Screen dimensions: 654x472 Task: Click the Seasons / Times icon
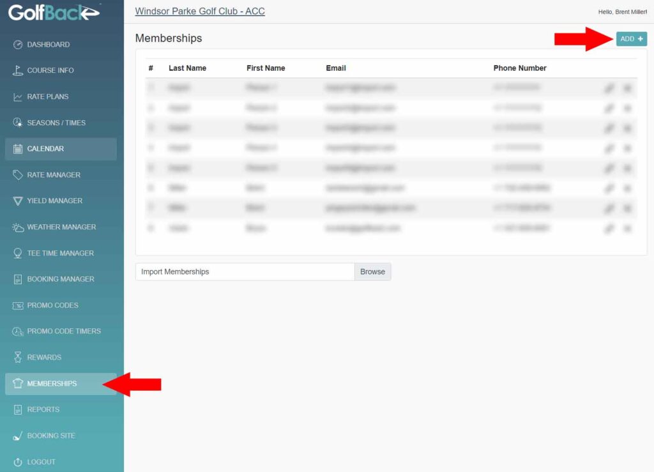[x=18, y=123]
